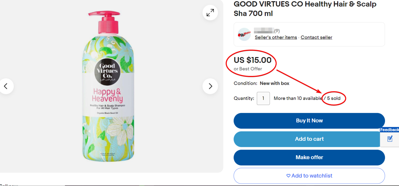Click the Contact seller link
The height and width of the screenshot is (186, 399).
tap(316, 37)
